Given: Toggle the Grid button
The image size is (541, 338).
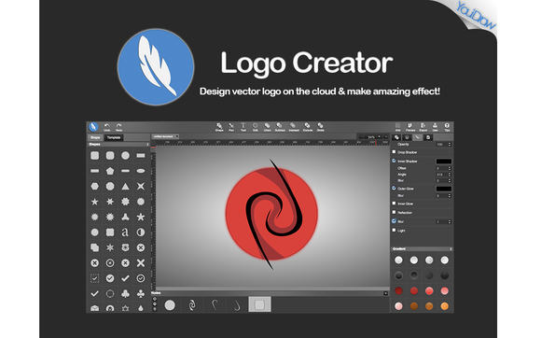Looking at the screenshot, I should [x=397, y=127].
